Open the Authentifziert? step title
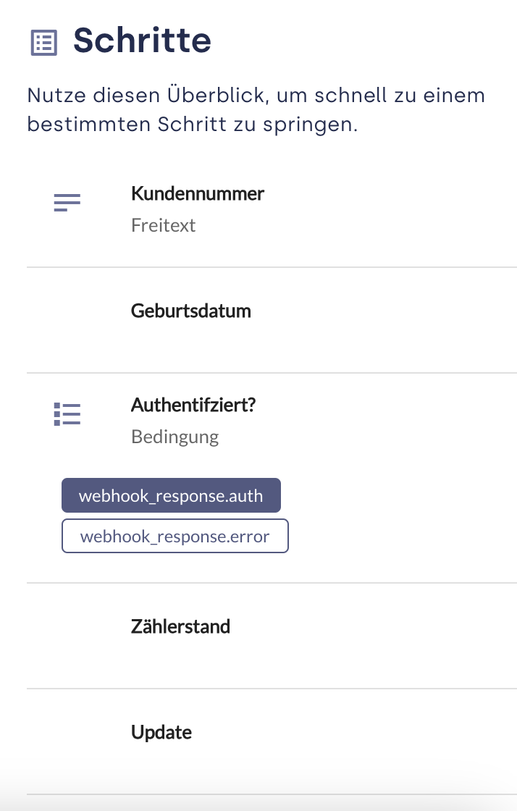This screenshot has height=811, width=517. click(193, 405)
